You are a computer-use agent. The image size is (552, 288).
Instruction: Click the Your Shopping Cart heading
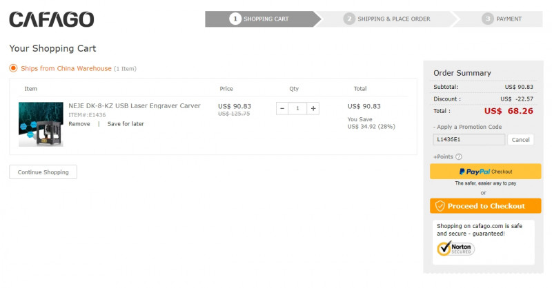point(53,48)
